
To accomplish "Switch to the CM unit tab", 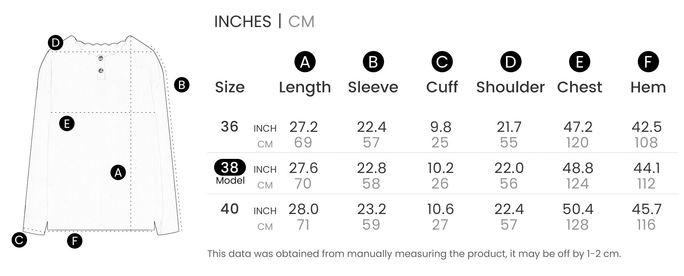I will coord(301,22).
